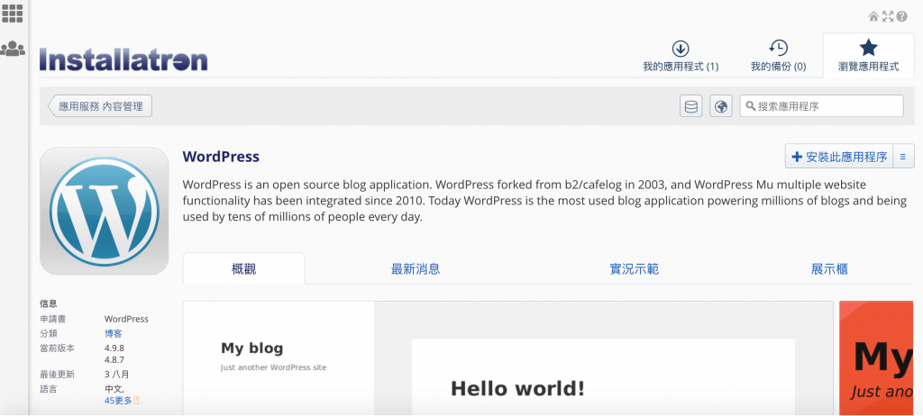Open the install options dropdown menu

coord(904,157)
